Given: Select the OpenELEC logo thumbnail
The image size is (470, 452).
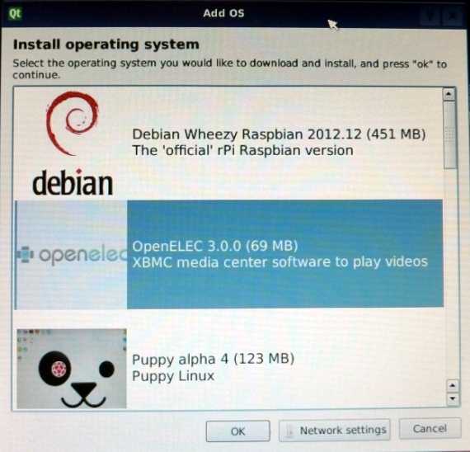Looking at the screenshot, I should click(72, 255).
